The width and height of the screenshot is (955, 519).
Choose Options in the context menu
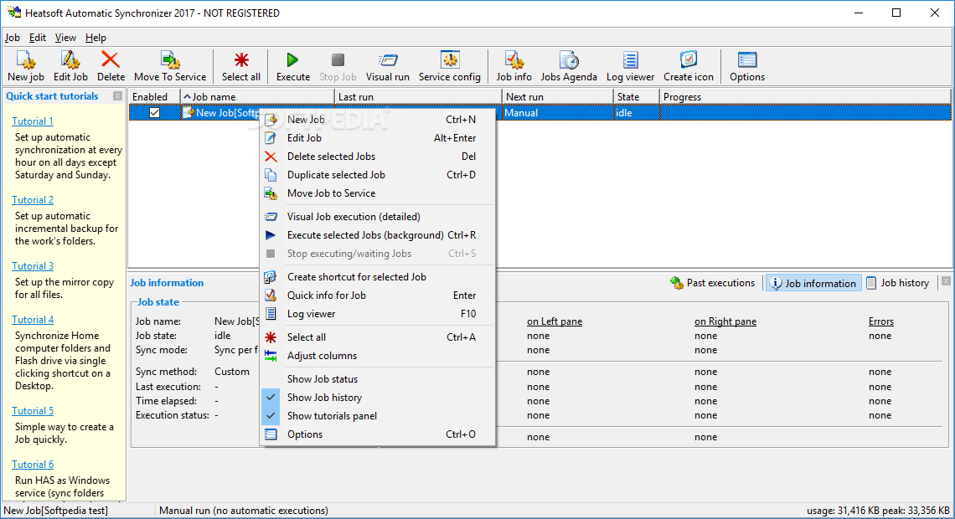click(378, 434)
